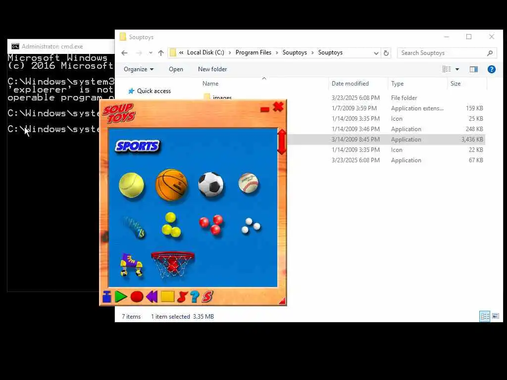The width and height of the screenshot is (507, 380).
Task: Click the purple rewind arrows in Soup Toys
Action: click(x=152, y=297)
